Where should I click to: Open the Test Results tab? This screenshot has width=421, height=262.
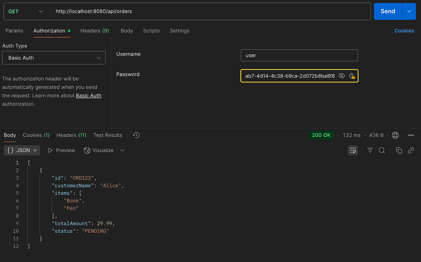coord(108,135)
